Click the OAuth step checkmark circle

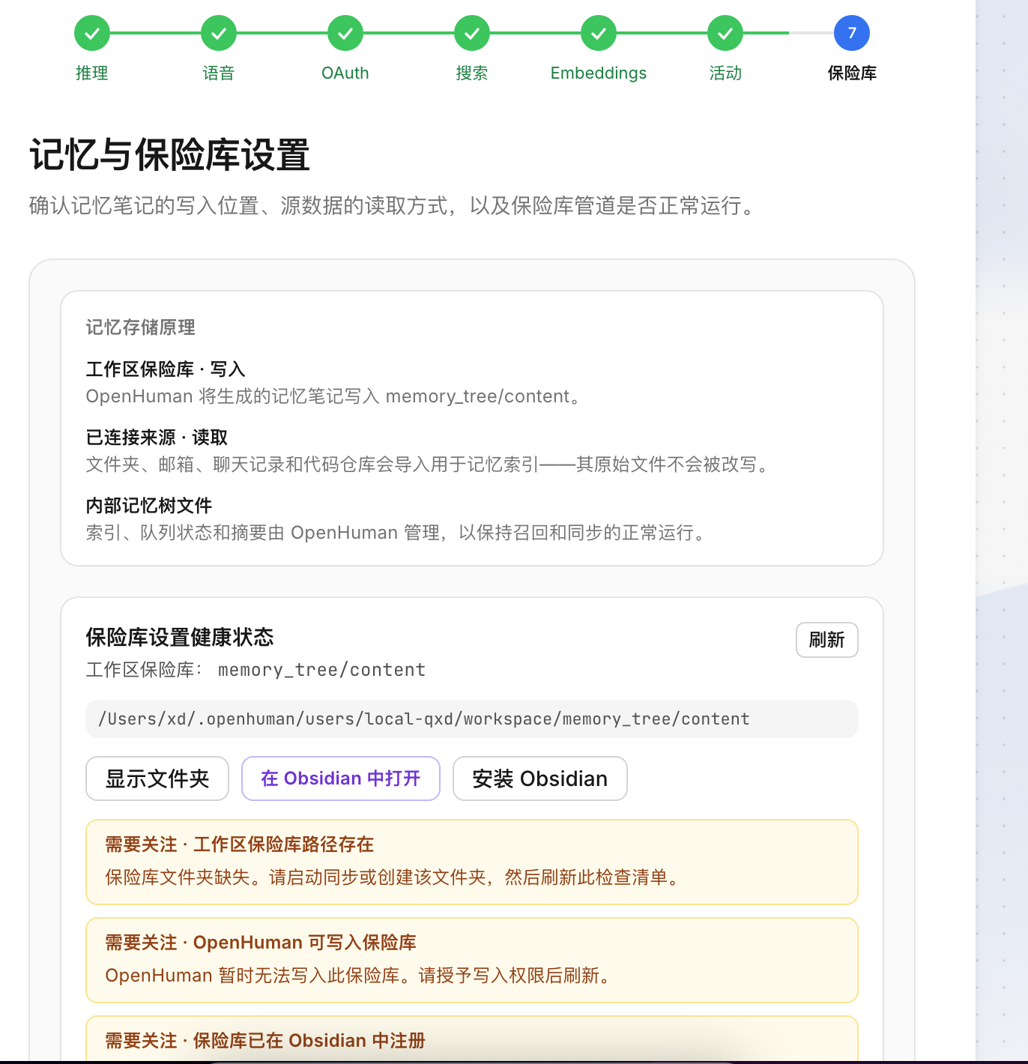[x=345, y=33]
